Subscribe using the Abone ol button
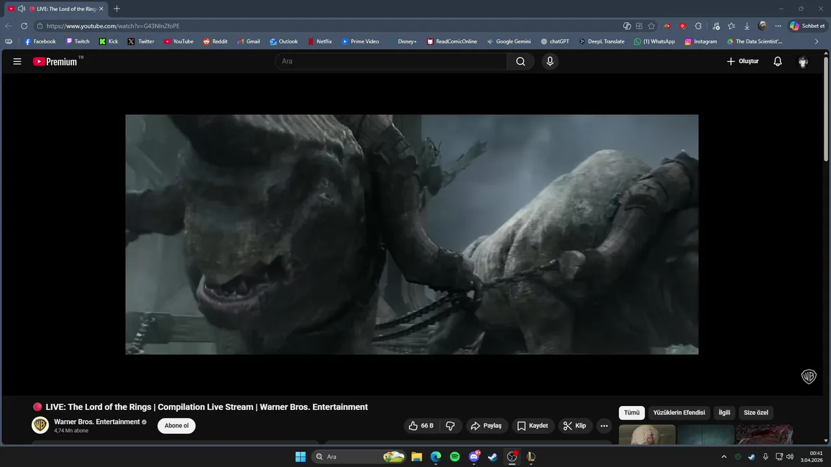The width and height of the screenshot is (831, 467). pyautogui.click(x=177, y=426)
